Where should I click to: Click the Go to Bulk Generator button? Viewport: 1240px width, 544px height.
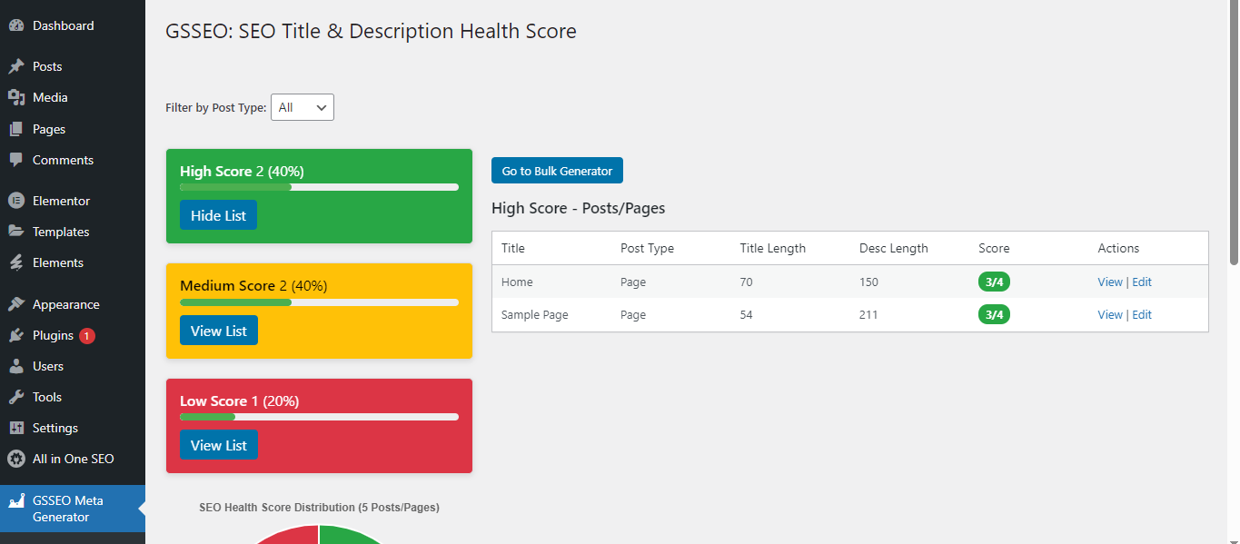click(557, 171)
